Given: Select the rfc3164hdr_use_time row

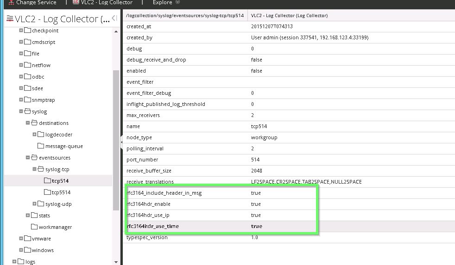Looking at the screenshot, I should tap(289, 226).
